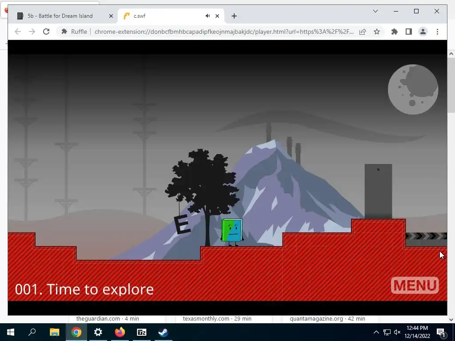455x341 pixels.
Task: Open Settings gear from the taskbar
Action: (x=98, y=332)
